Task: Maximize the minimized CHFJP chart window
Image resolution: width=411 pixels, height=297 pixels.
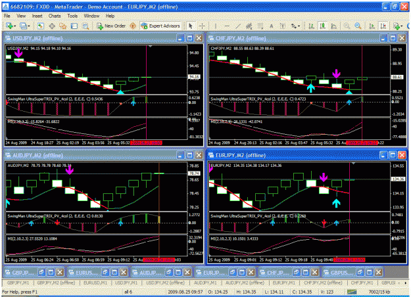Action: click(x=305, y=273)
